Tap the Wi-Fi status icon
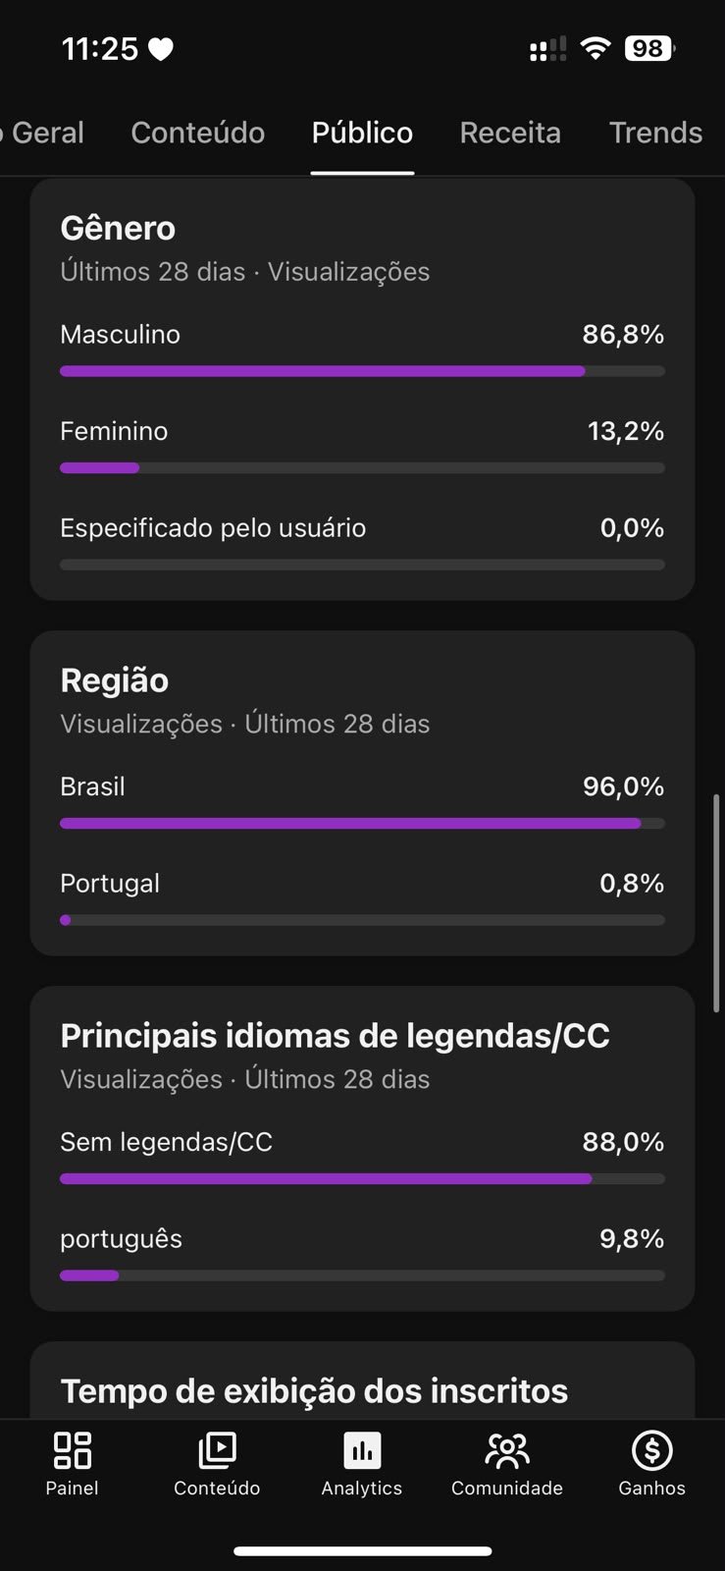The image size is (725, 1571). click(595, 48)
